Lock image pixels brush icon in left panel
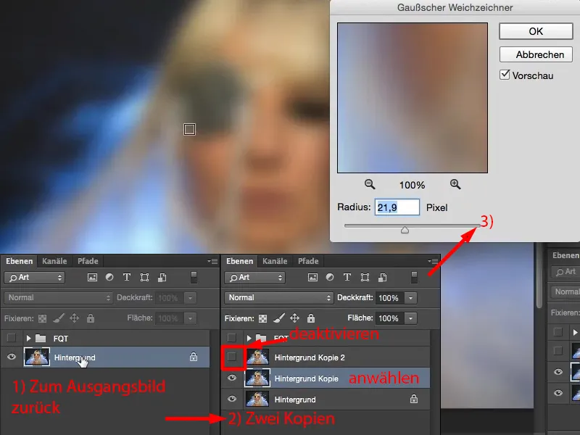The height and width of the screenshot is (435, 580). point(59,318)
